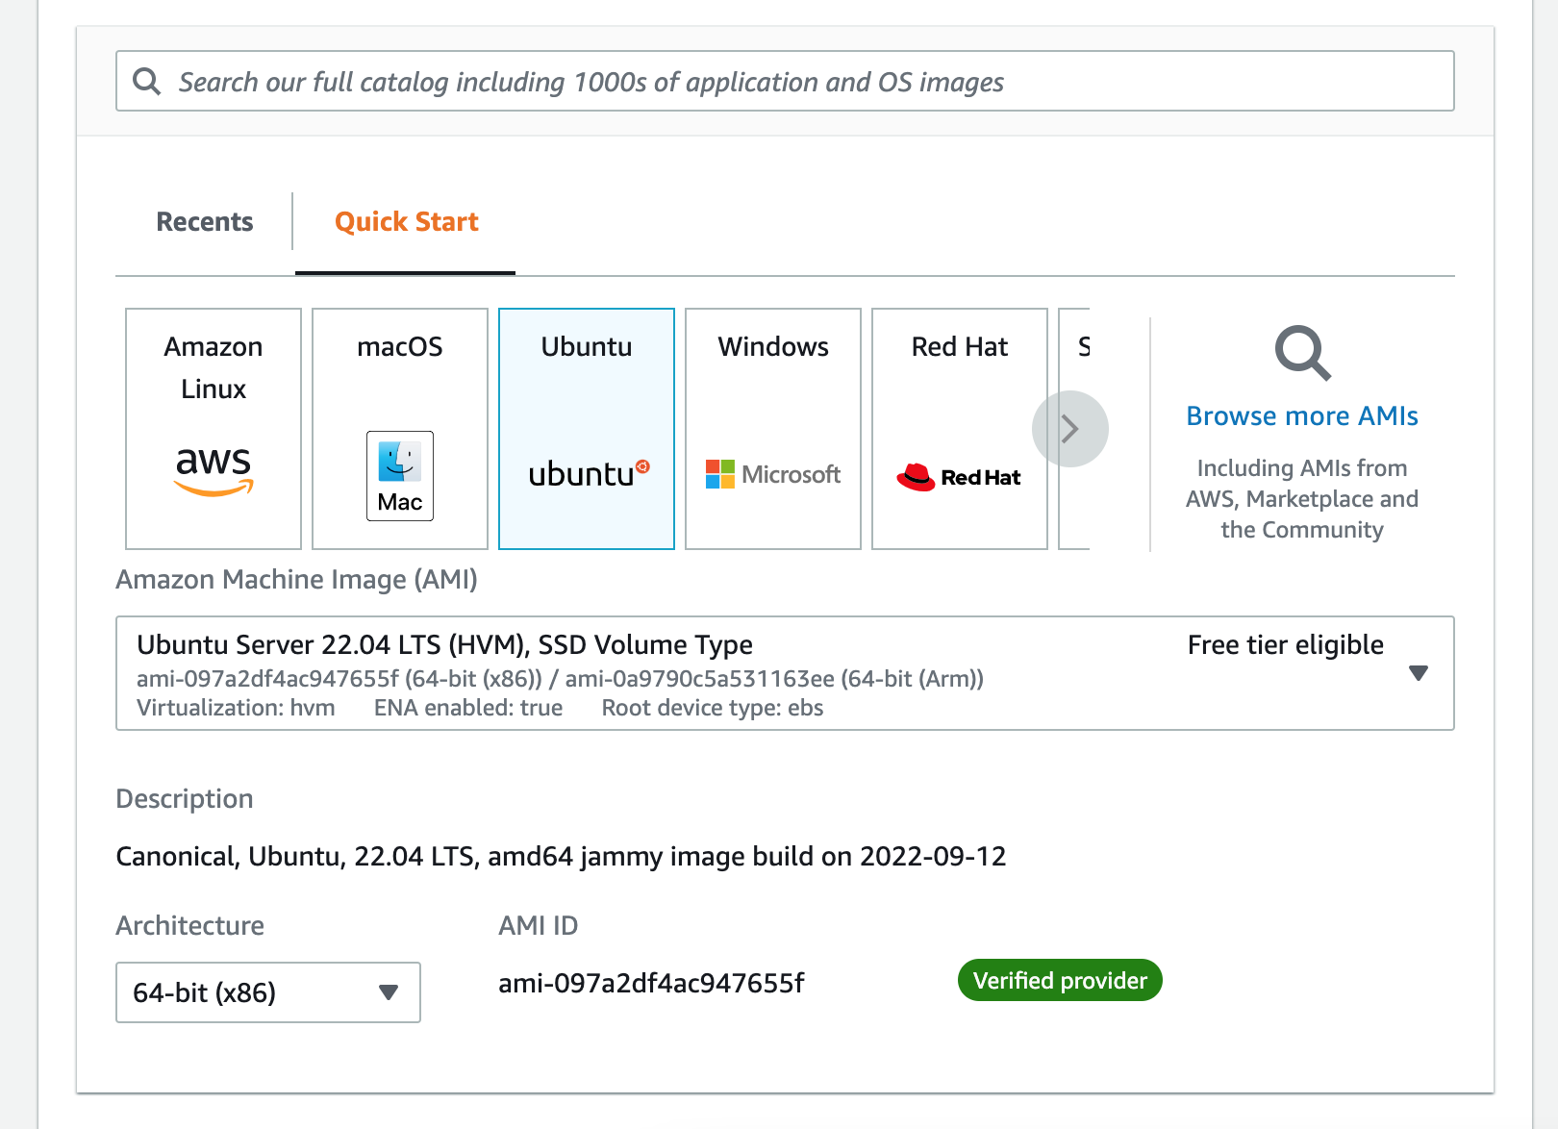Click the Architecture label
The image size is (1558, 1129).
tap(189, 926)
